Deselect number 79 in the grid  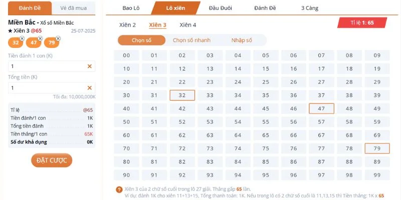377,148
